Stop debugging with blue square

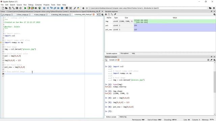62,8
